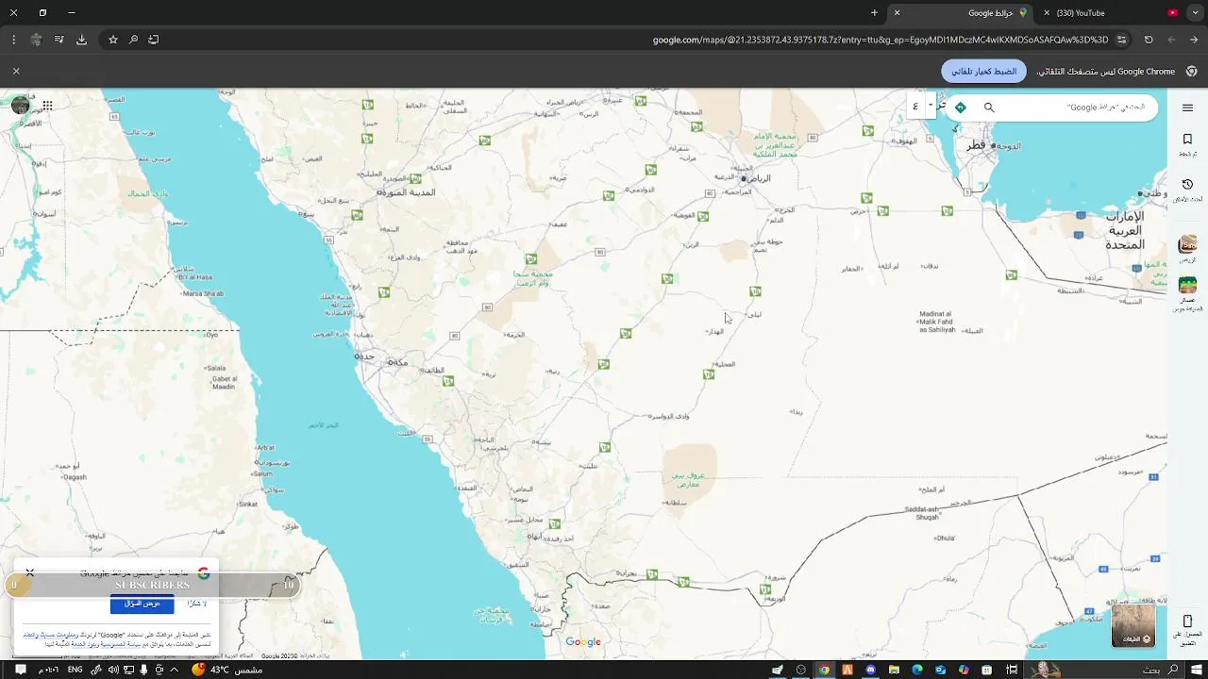This screenshot has width=1208, height=679.
Task: Open the Google apps grid icon
Action: (x=47, y=106)
